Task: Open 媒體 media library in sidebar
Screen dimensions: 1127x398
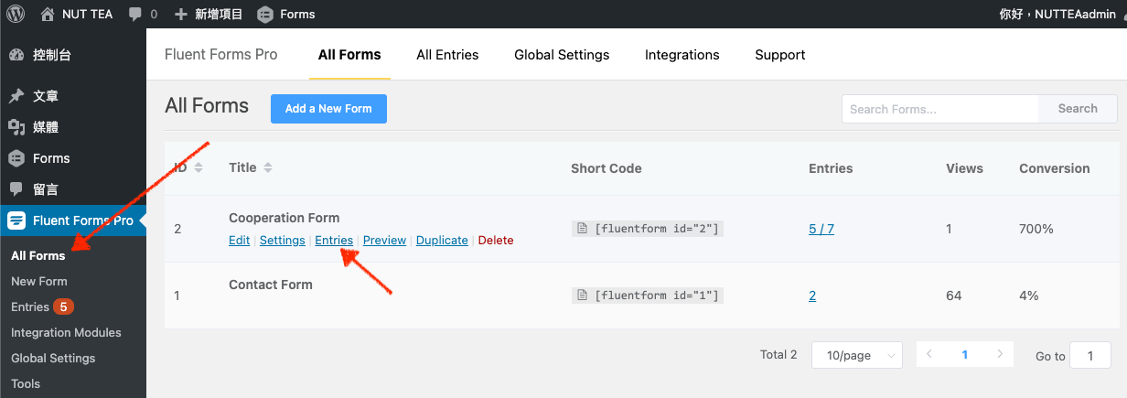Action: point(46,127)
